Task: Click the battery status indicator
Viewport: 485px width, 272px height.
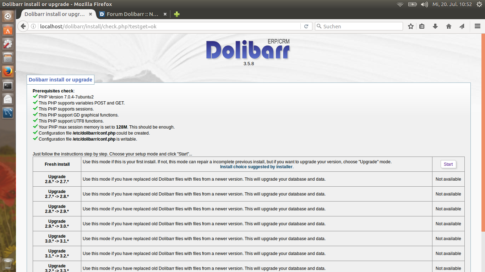Action: point(412,4)
